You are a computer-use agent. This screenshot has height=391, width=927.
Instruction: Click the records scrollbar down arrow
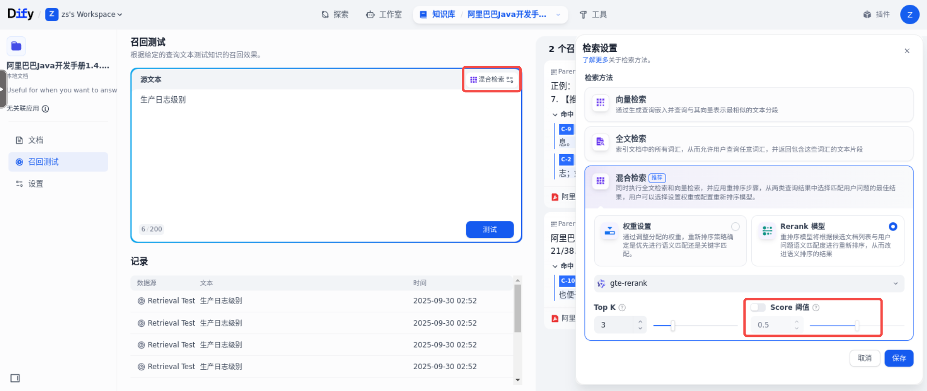[x=518, y=380]
